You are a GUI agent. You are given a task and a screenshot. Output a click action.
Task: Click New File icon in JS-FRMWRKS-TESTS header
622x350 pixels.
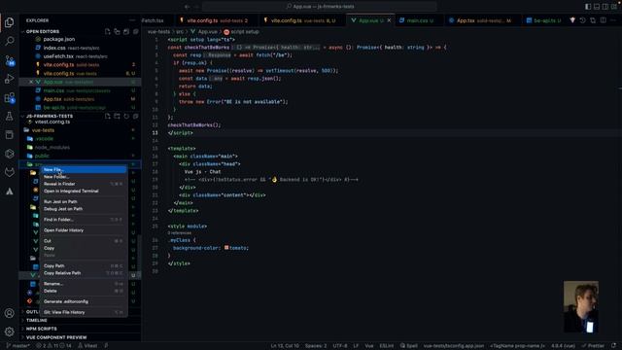click(x=108, y=117)
